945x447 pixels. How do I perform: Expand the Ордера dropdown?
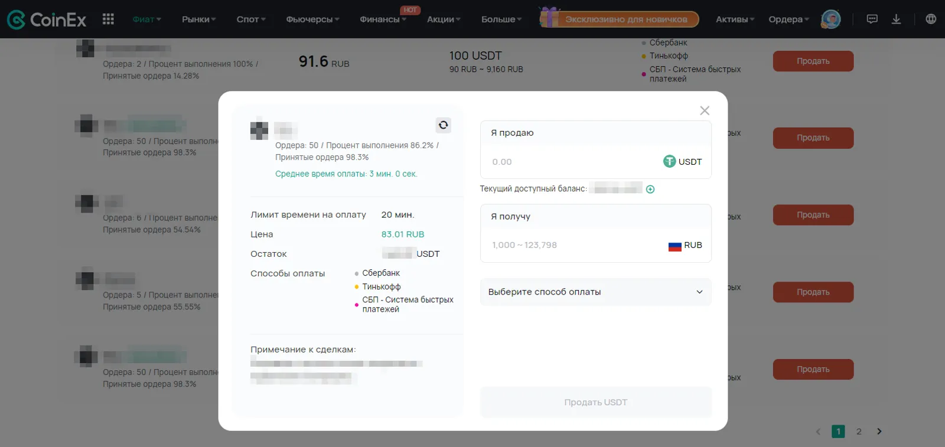(788, 19)
